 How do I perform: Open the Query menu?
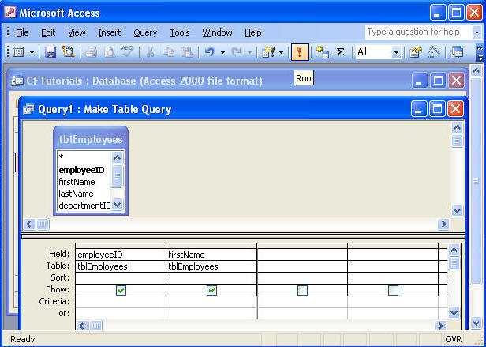coord(145,32)
